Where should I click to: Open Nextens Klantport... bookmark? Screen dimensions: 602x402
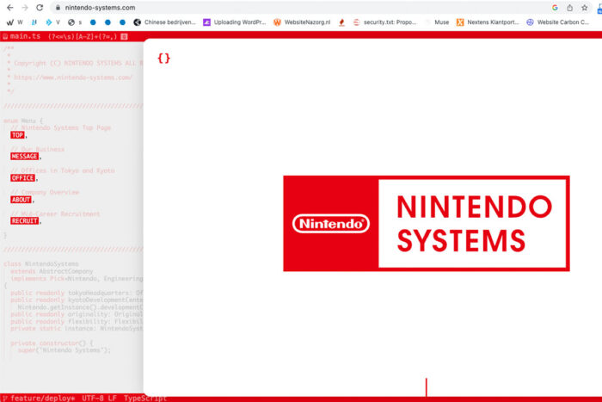488,22
